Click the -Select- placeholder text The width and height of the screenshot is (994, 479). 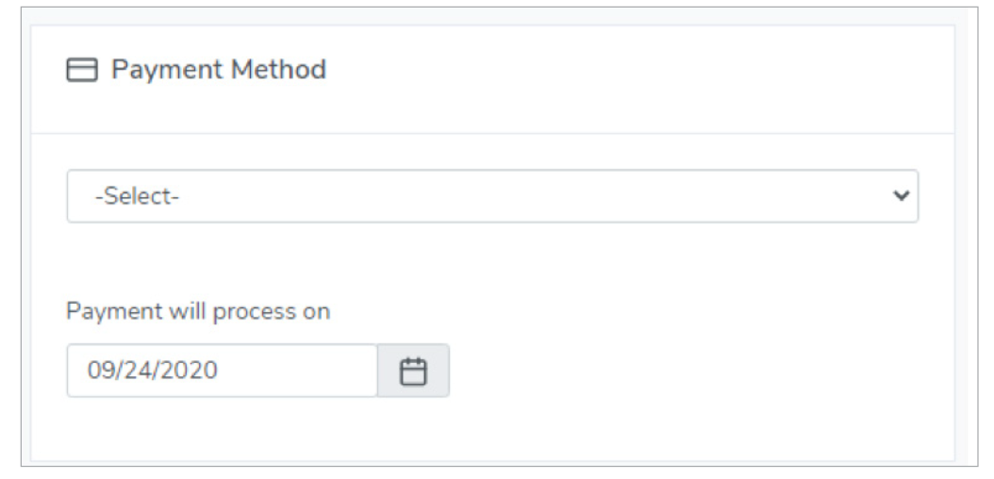(x=137, y=197)
